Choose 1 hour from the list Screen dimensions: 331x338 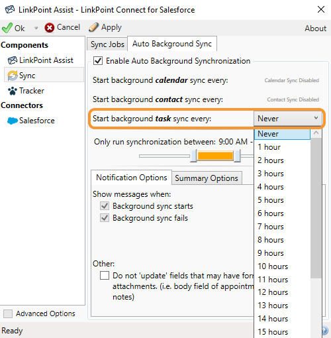[282, 147]
